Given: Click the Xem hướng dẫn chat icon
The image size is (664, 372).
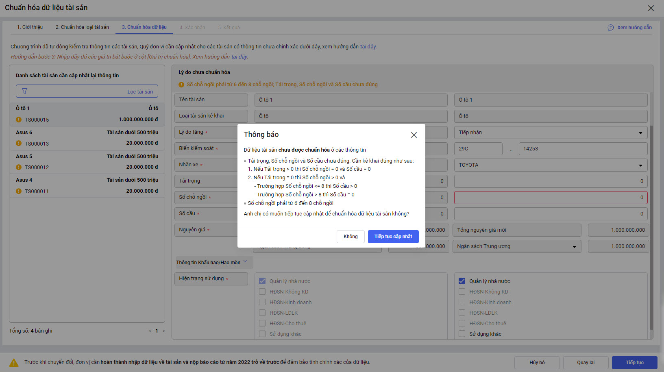Looking at the screenshot, I should 610,28.
